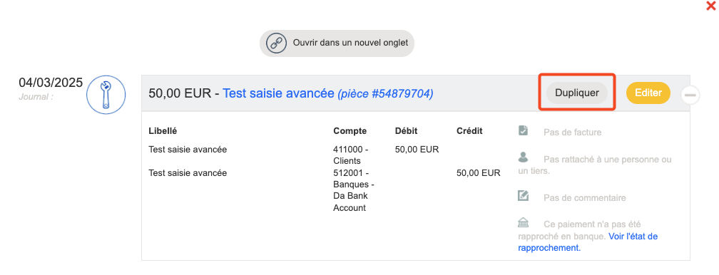This screenshot has height=275, width=719.
Task: Click the pièce #54879704 reference
Action: click(385, 94)
